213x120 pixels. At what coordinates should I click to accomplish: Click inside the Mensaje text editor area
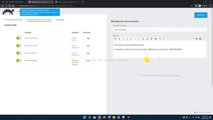point(160,49)
